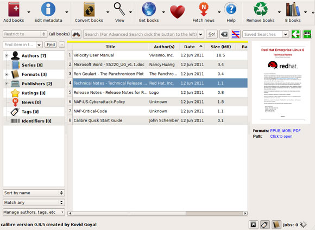Click the Convert books icon

pyautogui.click(x=89, y=9)
